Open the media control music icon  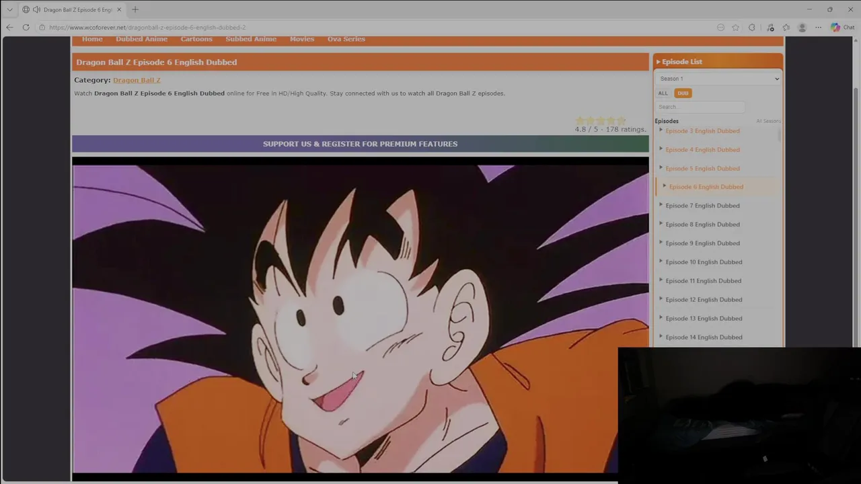click(771, 28)
